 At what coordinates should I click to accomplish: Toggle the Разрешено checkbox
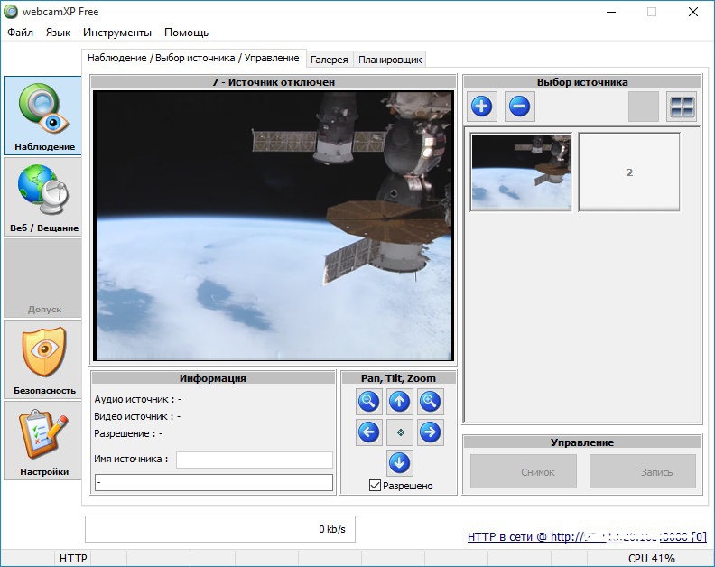coord(375,486)
